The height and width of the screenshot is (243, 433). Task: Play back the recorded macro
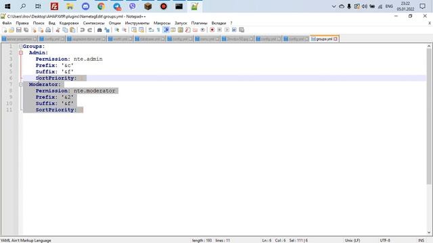coord(227,30)
